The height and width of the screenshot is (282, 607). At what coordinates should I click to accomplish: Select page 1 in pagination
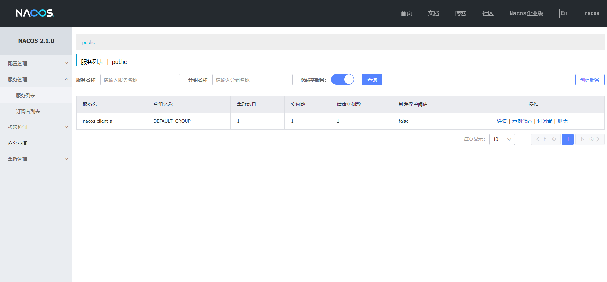(568, 139)
